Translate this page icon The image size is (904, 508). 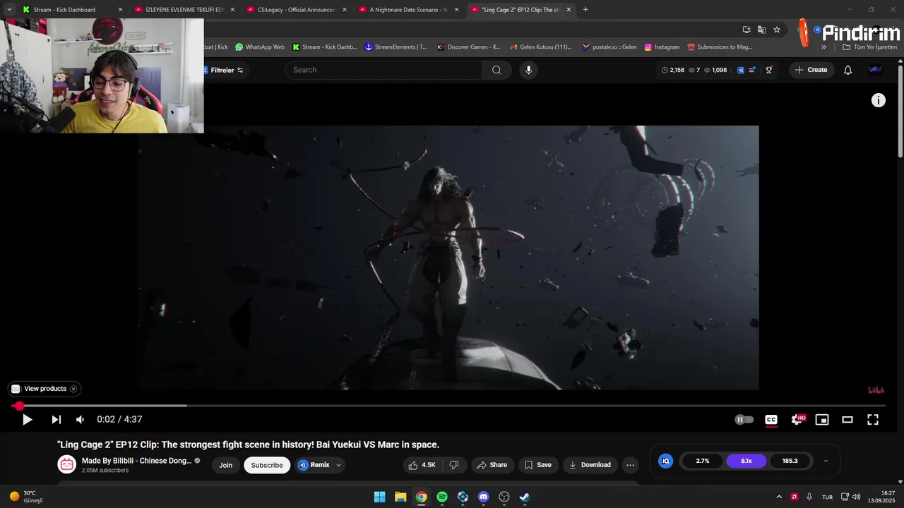(x=761, y=30)
